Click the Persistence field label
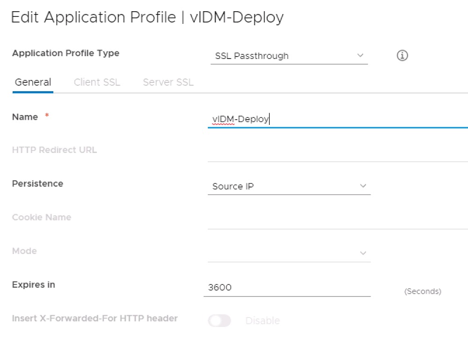Screen dimensions: 468x348 click(37, 183)
